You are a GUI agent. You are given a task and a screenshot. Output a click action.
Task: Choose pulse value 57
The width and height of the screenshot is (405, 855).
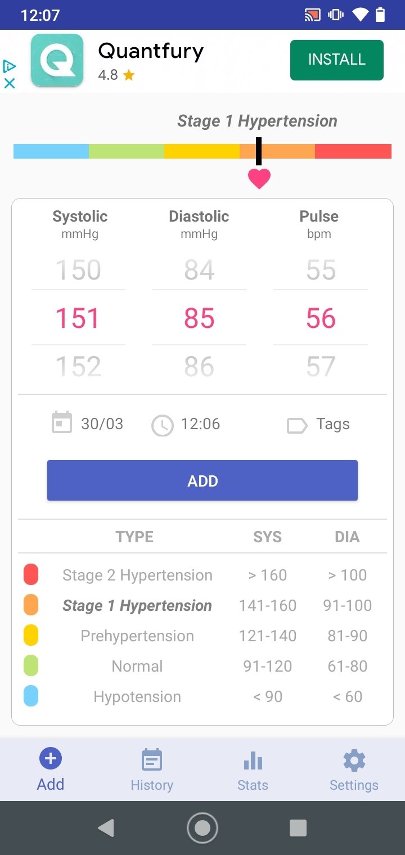click(321, 367)
